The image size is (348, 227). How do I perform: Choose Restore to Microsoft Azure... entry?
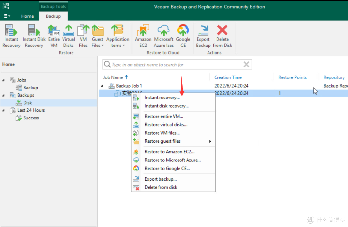pyautogui.click(x=173, y=160)
